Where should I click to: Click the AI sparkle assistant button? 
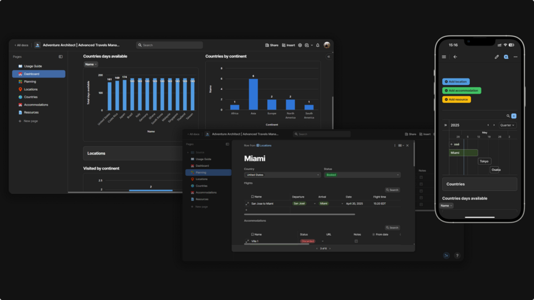coord(446,255)
